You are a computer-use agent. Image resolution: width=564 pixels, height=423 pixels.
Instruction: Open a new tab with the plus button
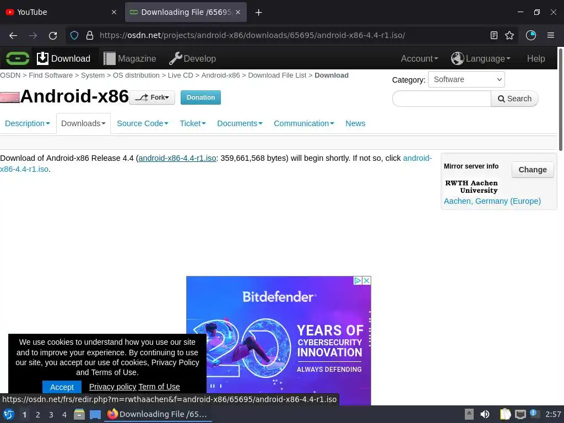(258, 12)
